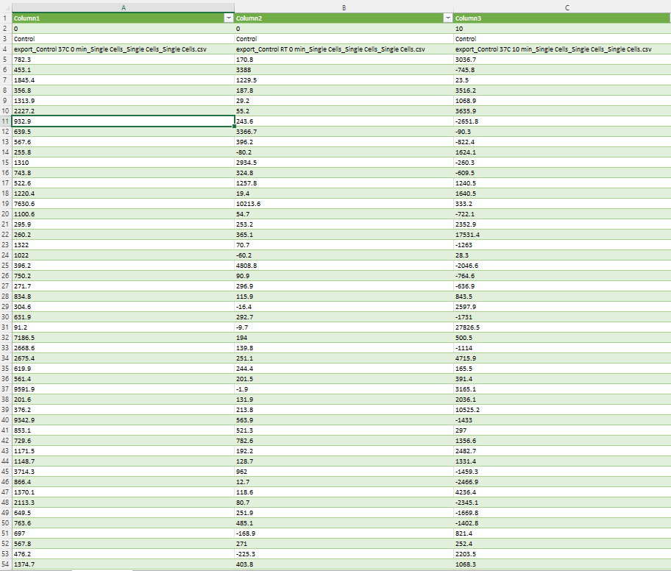Click the Control cell in column B
The width and height of the screenshot is (671, 571).
(344, 39)
